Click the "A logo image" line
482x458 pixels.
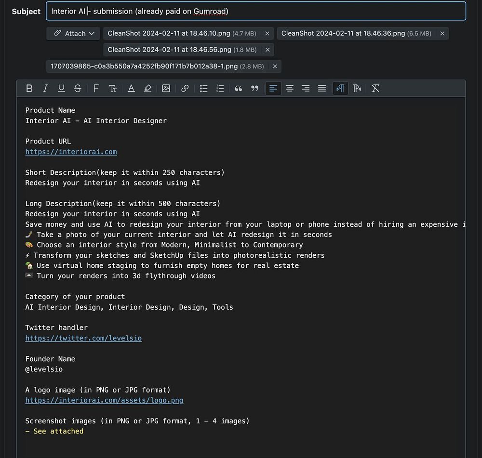coord(98,390)
